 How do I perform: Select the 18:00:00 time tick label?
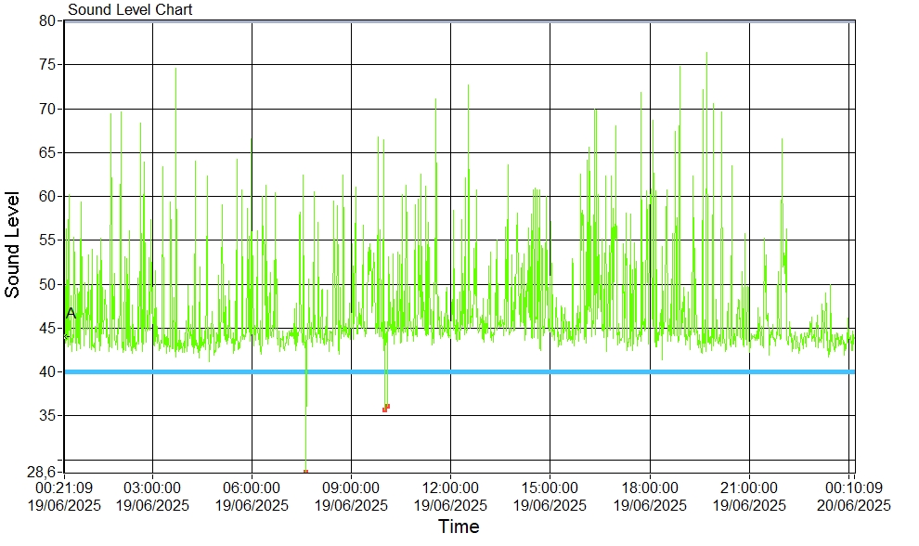pyautogui.click(x=650, y=487)
